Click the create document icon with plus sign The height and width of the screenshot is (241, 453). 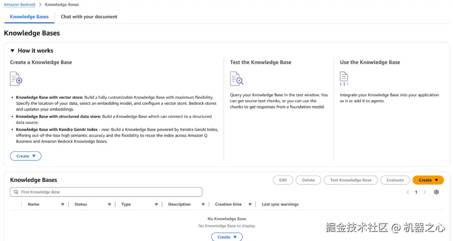16,79
